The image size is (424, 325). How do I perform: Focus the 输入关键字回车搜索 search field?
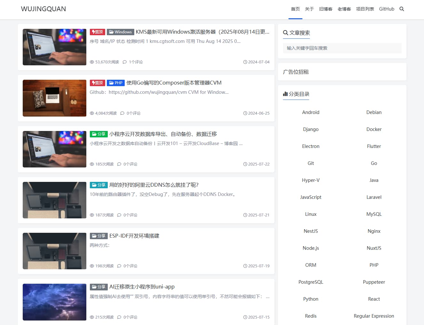pyautogui.click(x=342, y=48)
